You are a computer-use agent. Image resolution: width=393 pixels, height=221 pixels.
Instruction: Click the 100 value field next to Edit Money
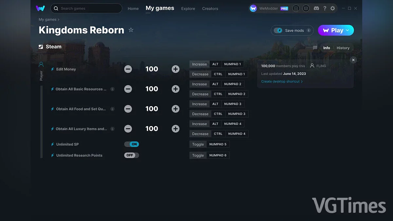click(152, 69)
